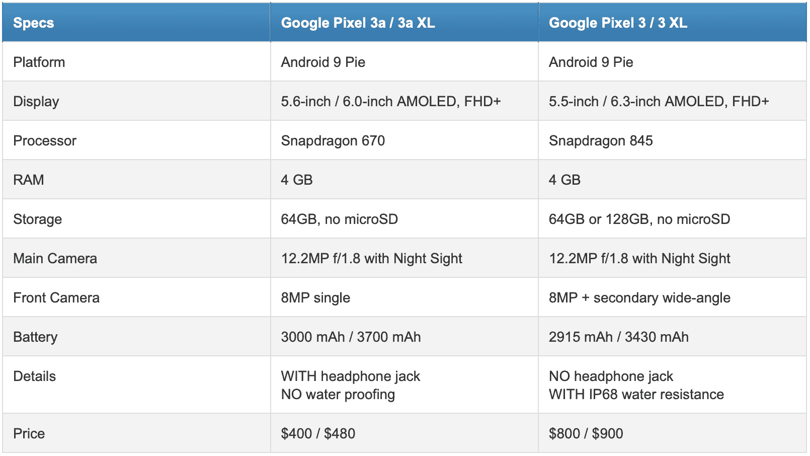Select the Google Pixel 3 / 3 XL header
The height and width of the screenshot is (456, 810).
(x=618, y=23)
